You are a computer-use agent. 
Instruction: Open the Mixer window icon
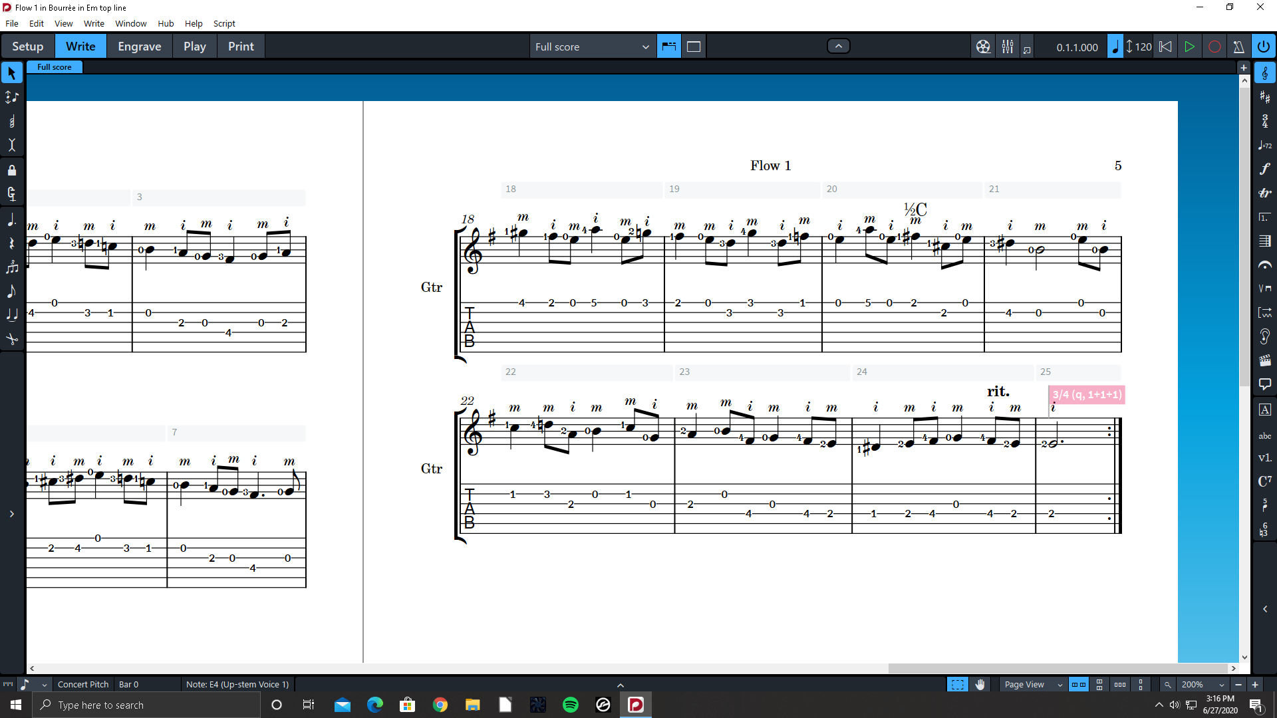coord(1008,47)
